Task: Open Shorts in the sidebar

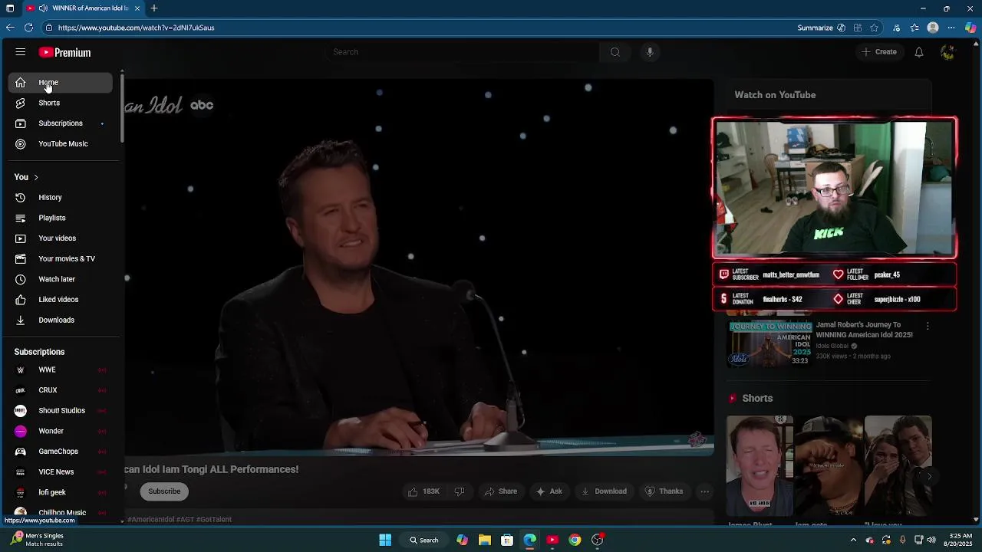Action: coord(61,103)
